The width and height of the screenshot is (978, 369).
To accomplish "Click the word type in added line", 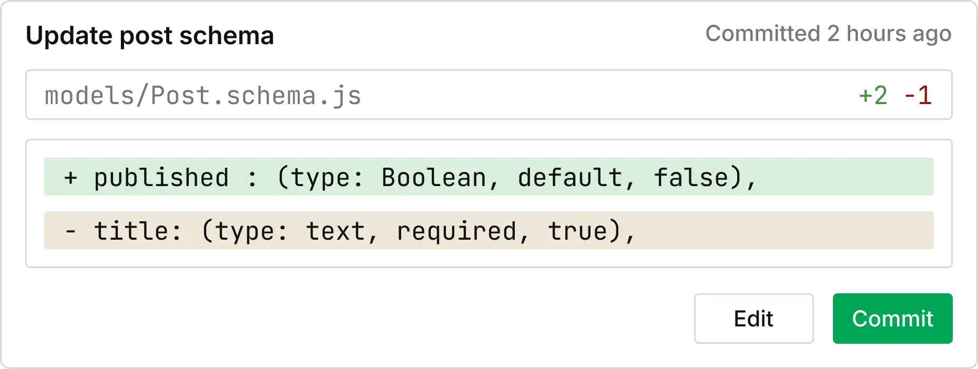I will click(320, 178).
